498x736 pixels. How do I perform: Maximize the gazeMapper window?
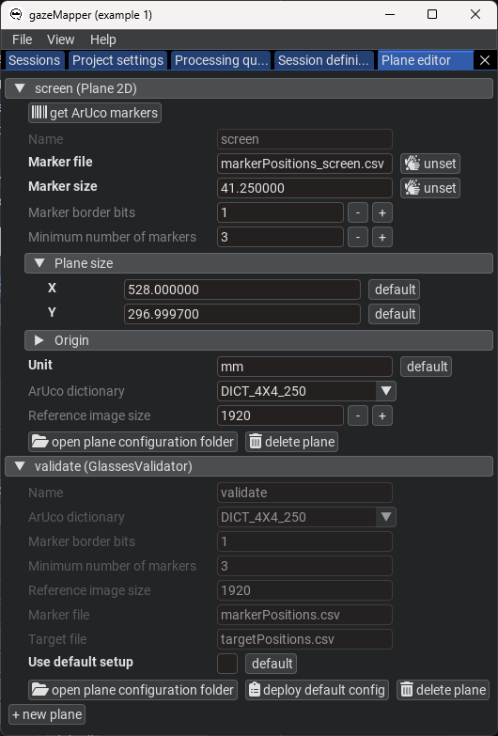[432, 14]
